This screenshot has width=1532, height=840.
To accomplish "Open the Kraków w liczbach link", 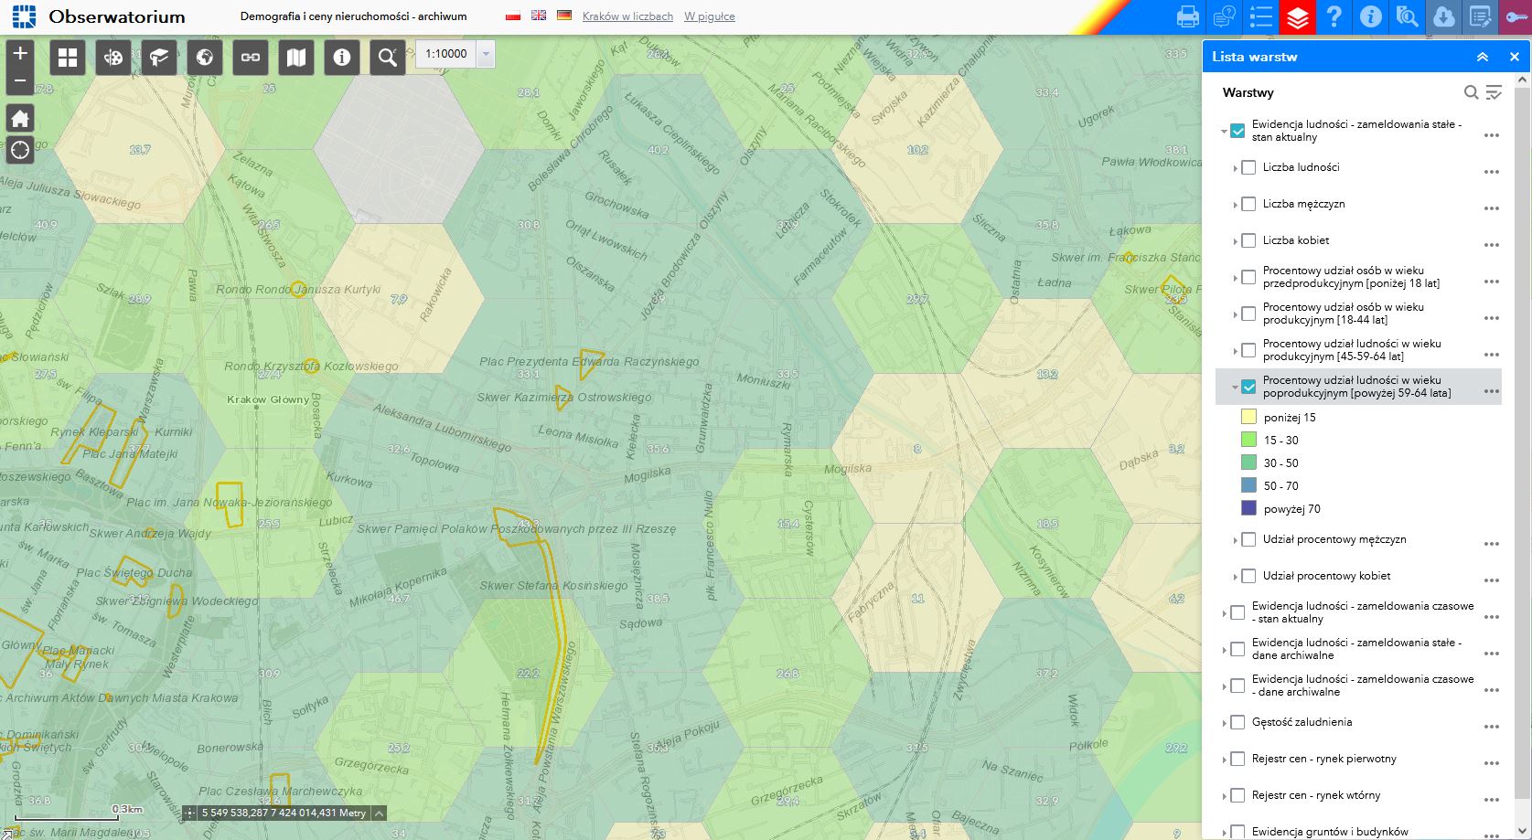I will point(627,16).
